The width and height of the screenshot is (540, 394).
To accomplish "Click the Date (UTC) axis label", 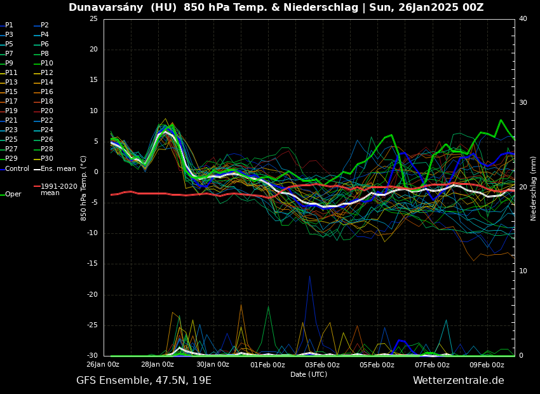I will 309,374.
